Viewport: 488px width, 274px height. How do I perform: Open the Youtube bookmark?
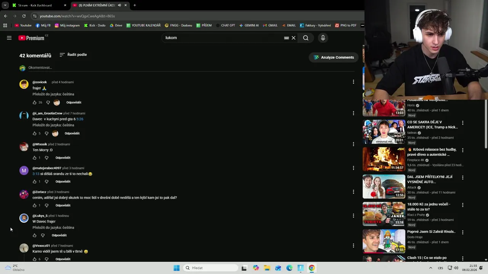click(23, 25)
